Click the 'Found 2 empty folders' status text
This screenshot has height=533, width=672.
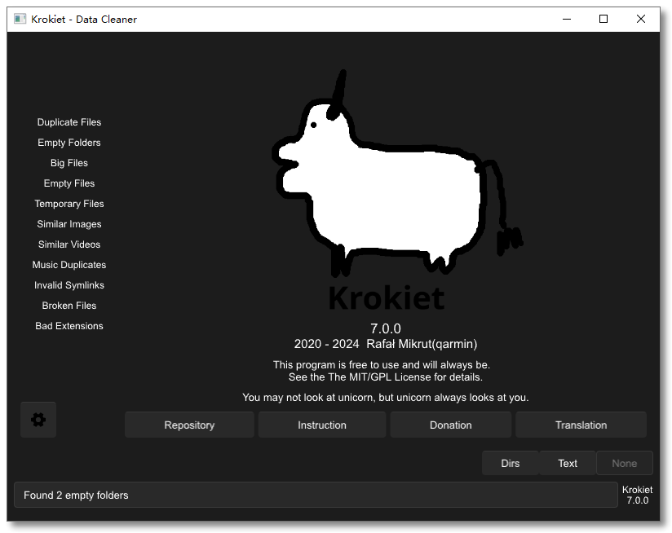coord(76,496)
